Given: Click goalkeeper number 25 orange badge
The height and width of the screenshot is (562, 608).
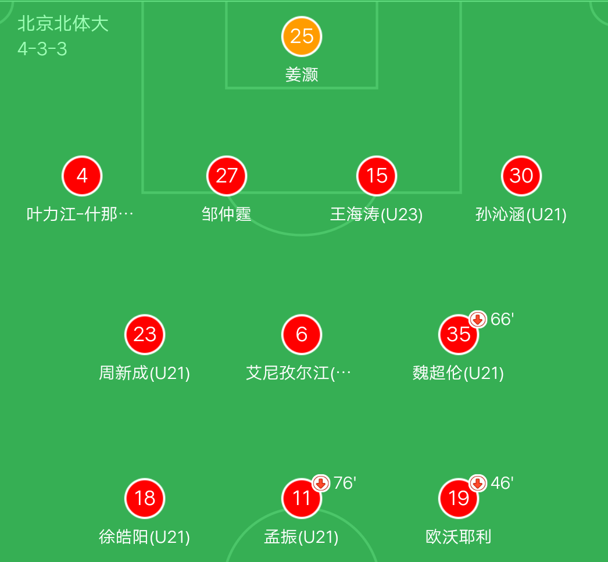Looking at the screenshot, I should [x=302, y=36].
